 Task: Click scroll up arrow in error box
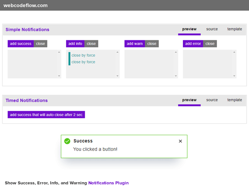tap(234, 52)
